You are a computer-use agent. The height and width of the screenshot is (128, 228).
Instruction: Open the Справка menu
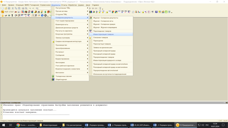tap(96, 5)
